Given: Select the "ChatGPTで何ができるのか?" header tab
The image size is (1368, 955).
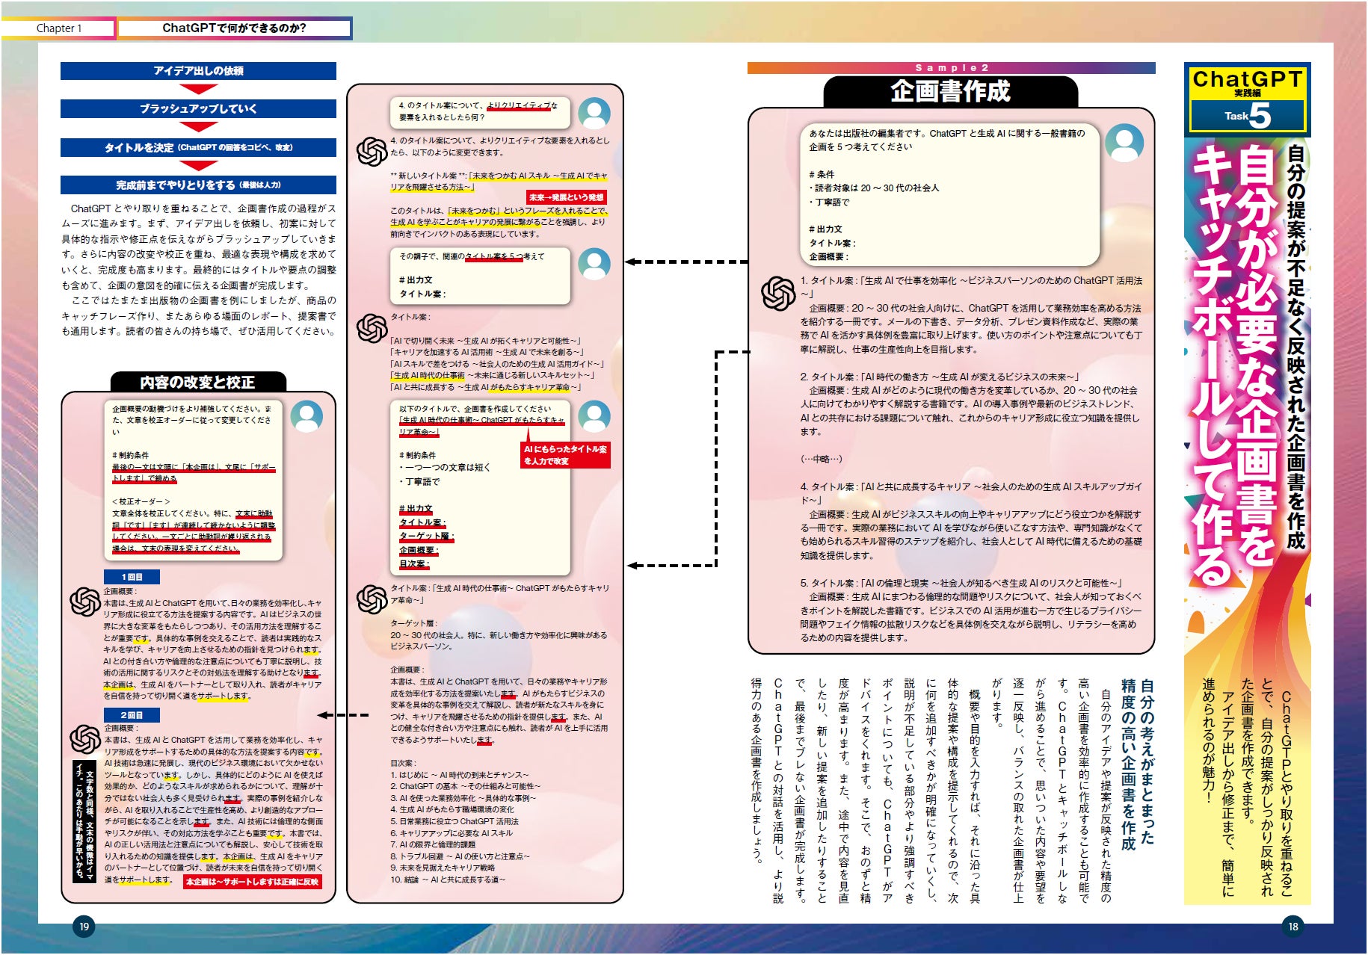Looking at the screenshot, I should 235,28.
